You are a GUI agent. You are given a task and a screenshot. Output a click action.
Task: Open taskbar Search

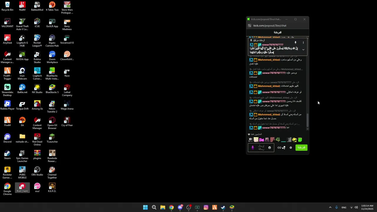[x=154, y=207]
